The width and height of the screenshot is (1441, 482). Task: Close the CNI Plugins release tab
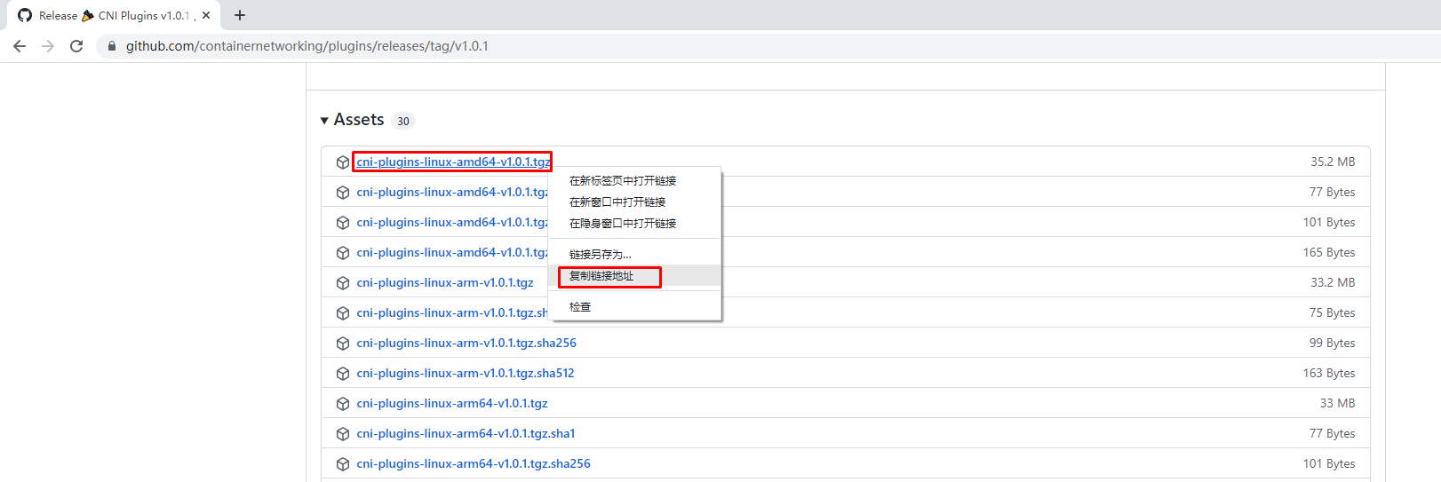(206, 15)
